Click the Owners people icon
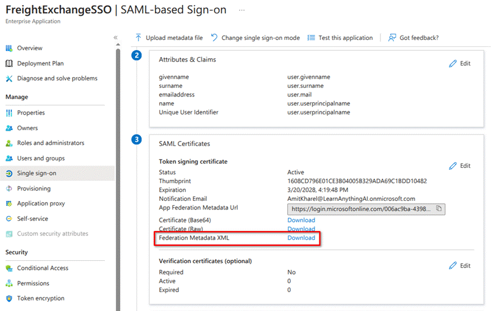The image size is (491, 311). (9, 128)
